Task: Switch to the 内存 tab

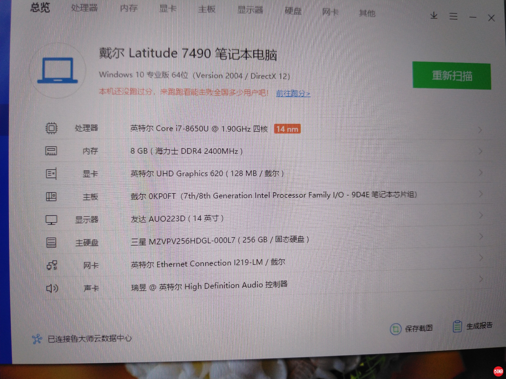Action: point(129,8)
